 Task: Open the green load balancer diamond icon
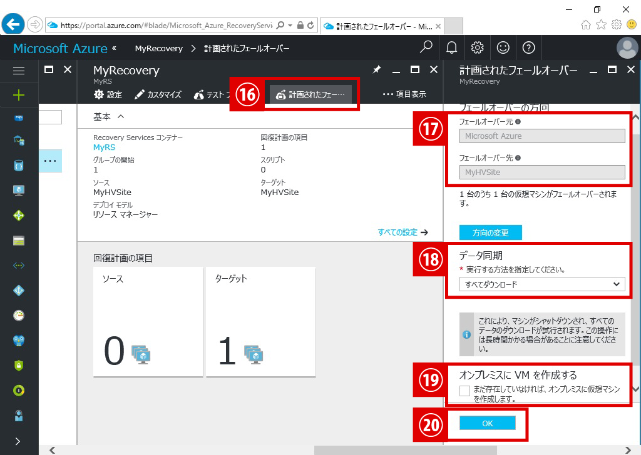[19, 216]
